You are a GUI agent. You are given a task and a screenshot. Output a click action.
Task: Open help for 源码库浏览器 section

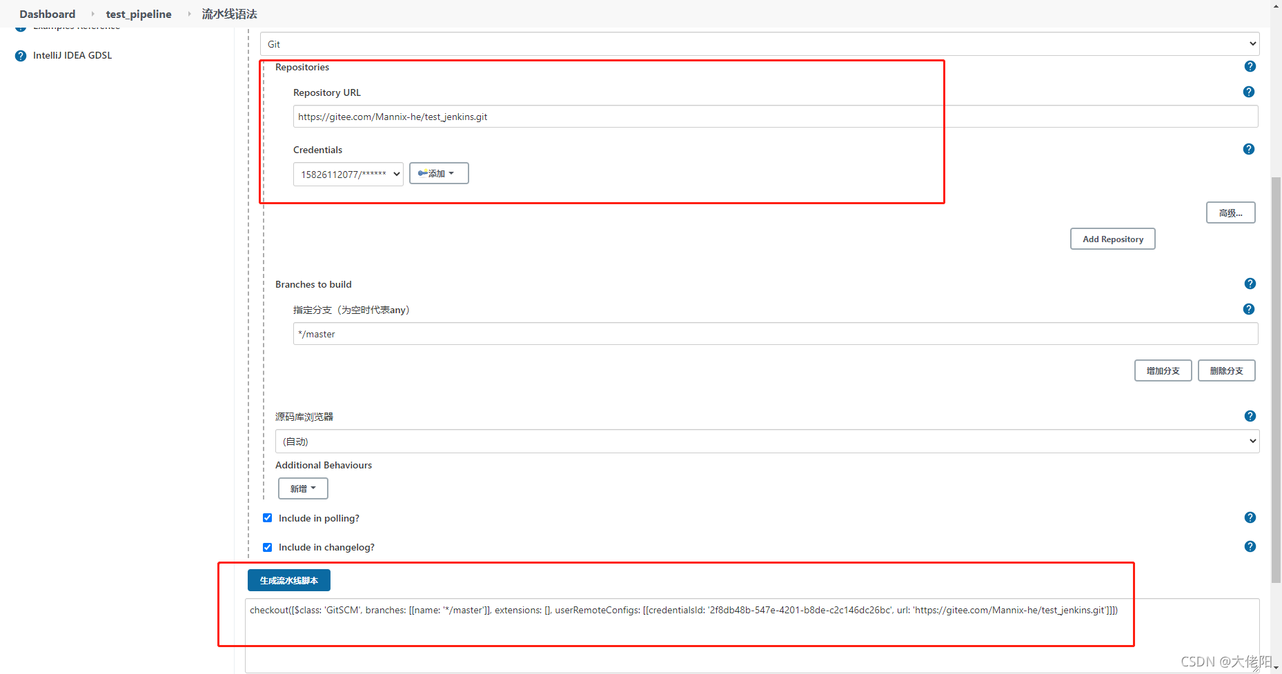tap(1250, 416)
